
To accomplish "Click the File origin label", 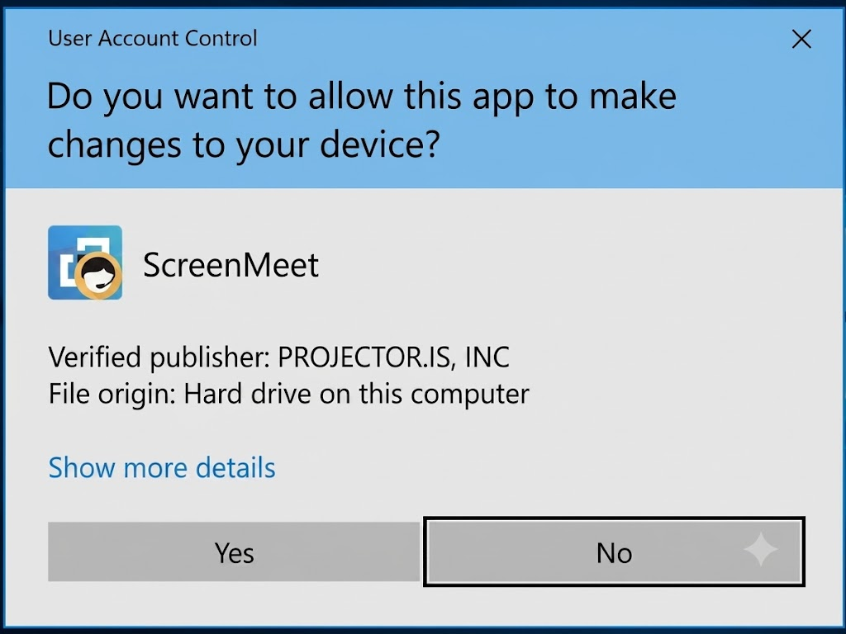I will 112,394.
